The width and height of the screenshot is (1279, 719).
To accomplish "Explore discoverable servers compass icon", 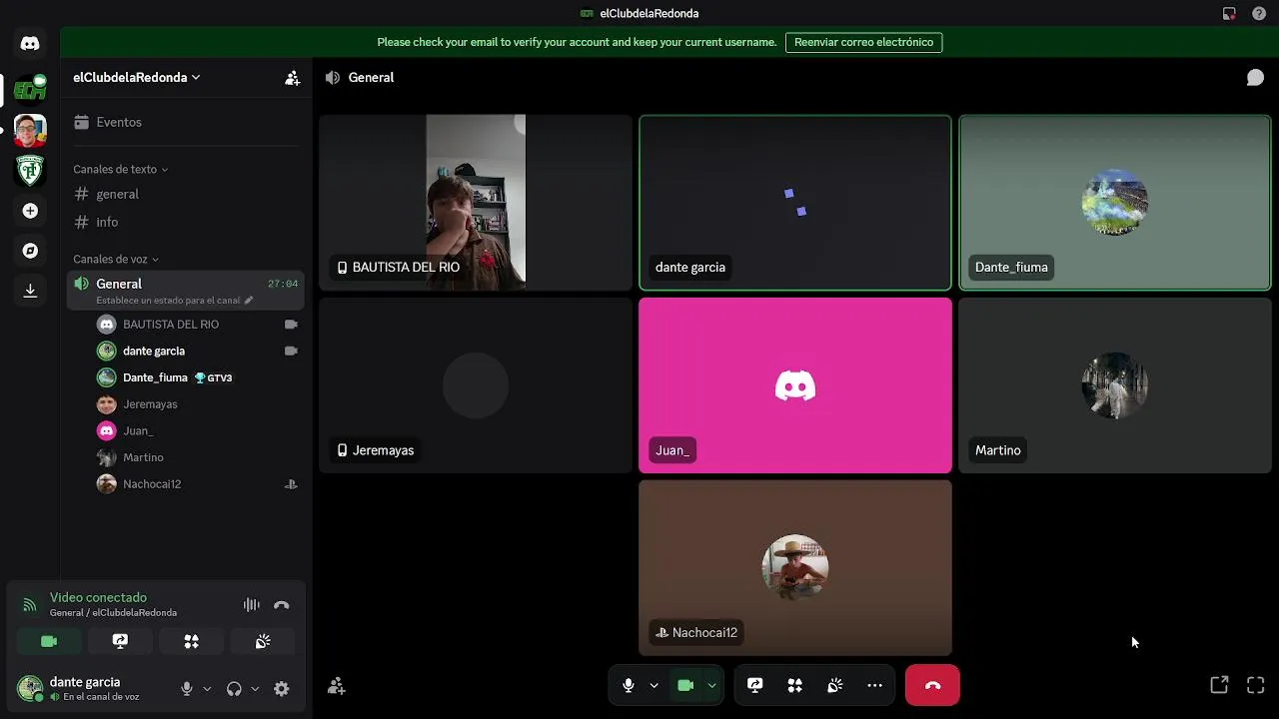I will [x=30, y=251].
